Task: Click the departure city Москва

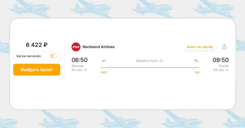Action: (x=77, y=66)
